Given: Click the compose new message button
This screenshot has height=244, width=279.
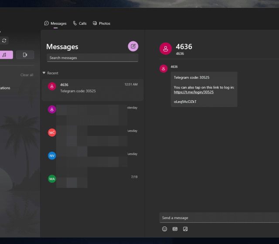Looking at the screenshot, I should [133, 46].
